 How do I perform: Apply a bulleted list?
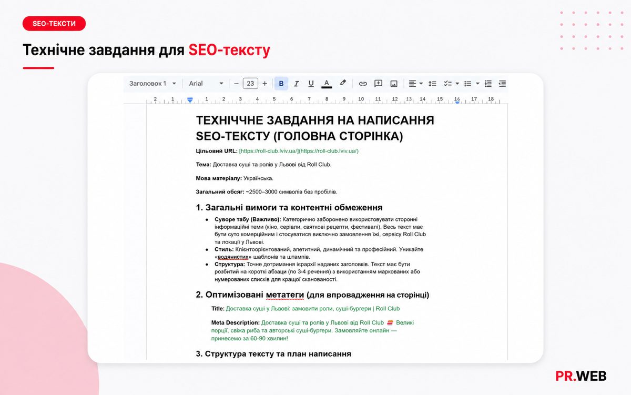[467, 84]
